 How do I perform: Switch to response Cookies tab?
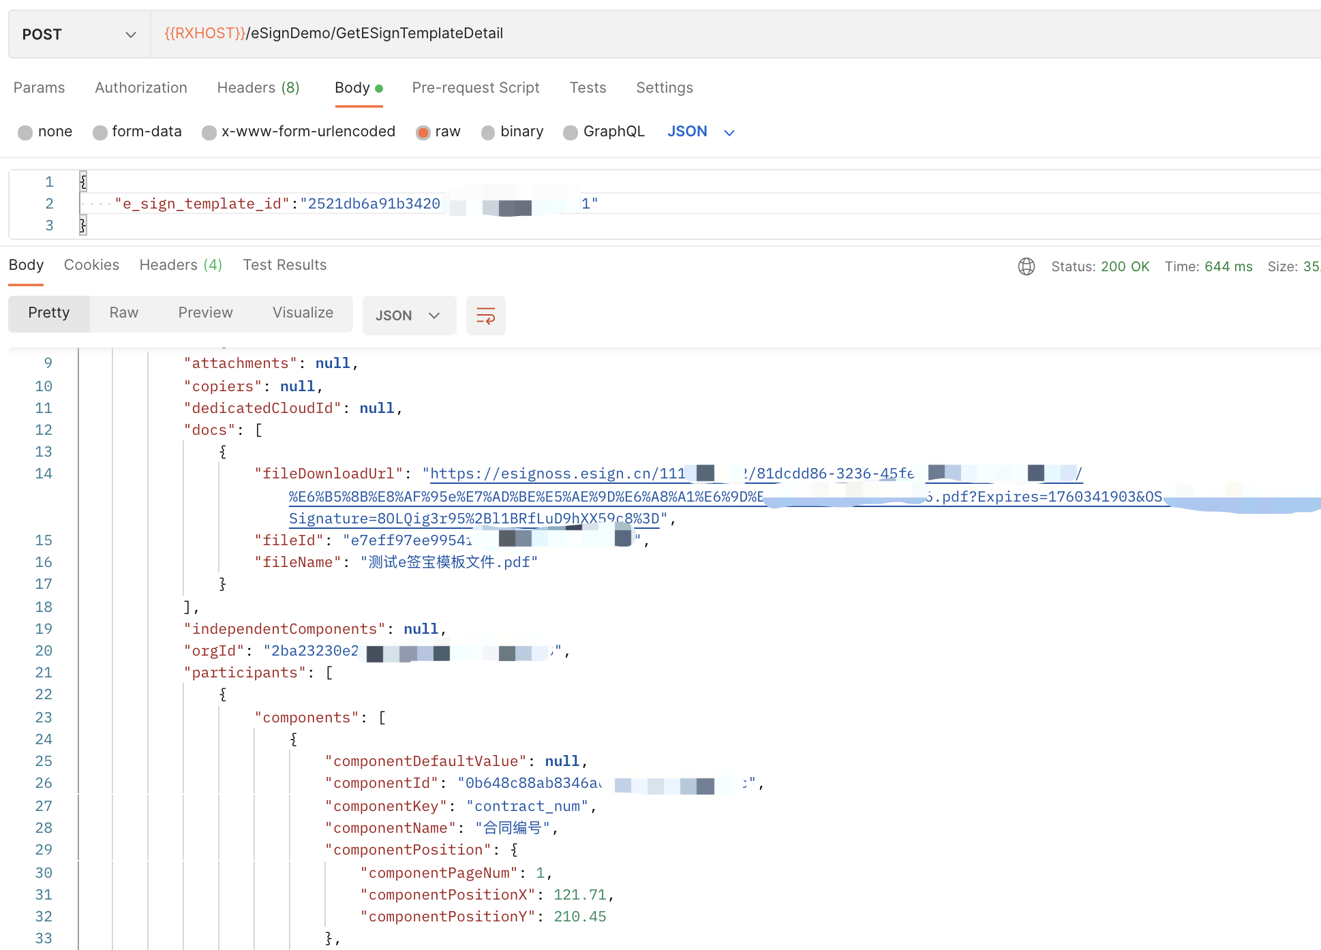tap(91, 265)
